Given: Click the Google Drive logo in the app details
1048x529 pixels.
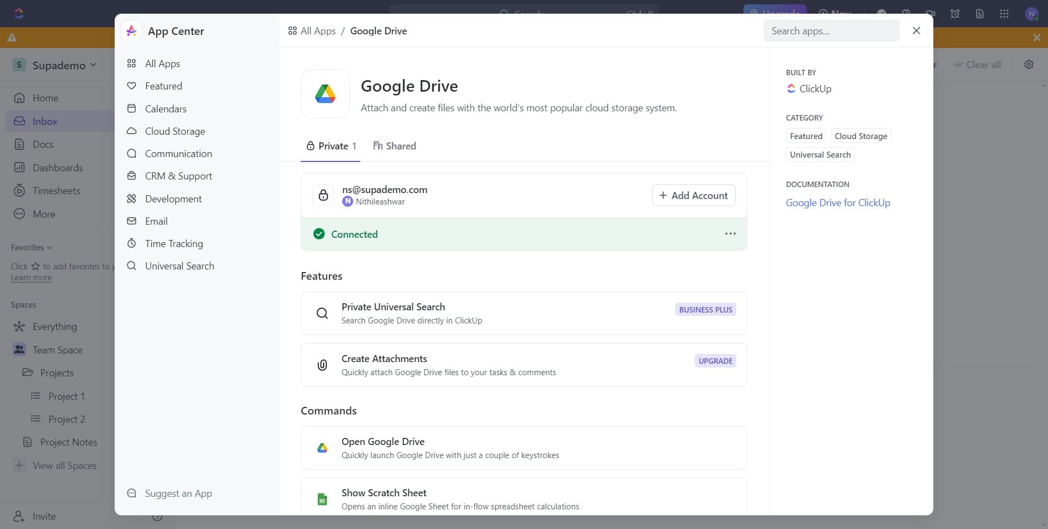Looking at the screenshot, I should coord(325,94).
